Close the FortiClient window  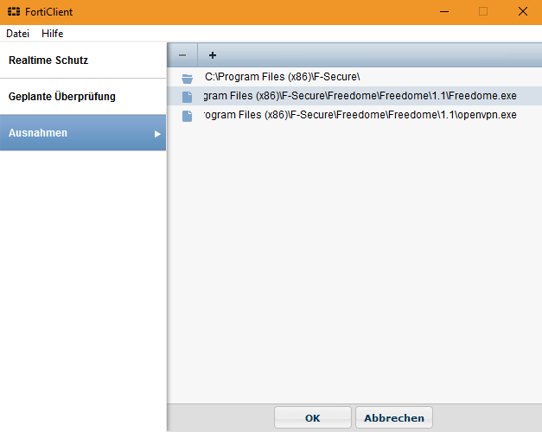pos(523,12)
